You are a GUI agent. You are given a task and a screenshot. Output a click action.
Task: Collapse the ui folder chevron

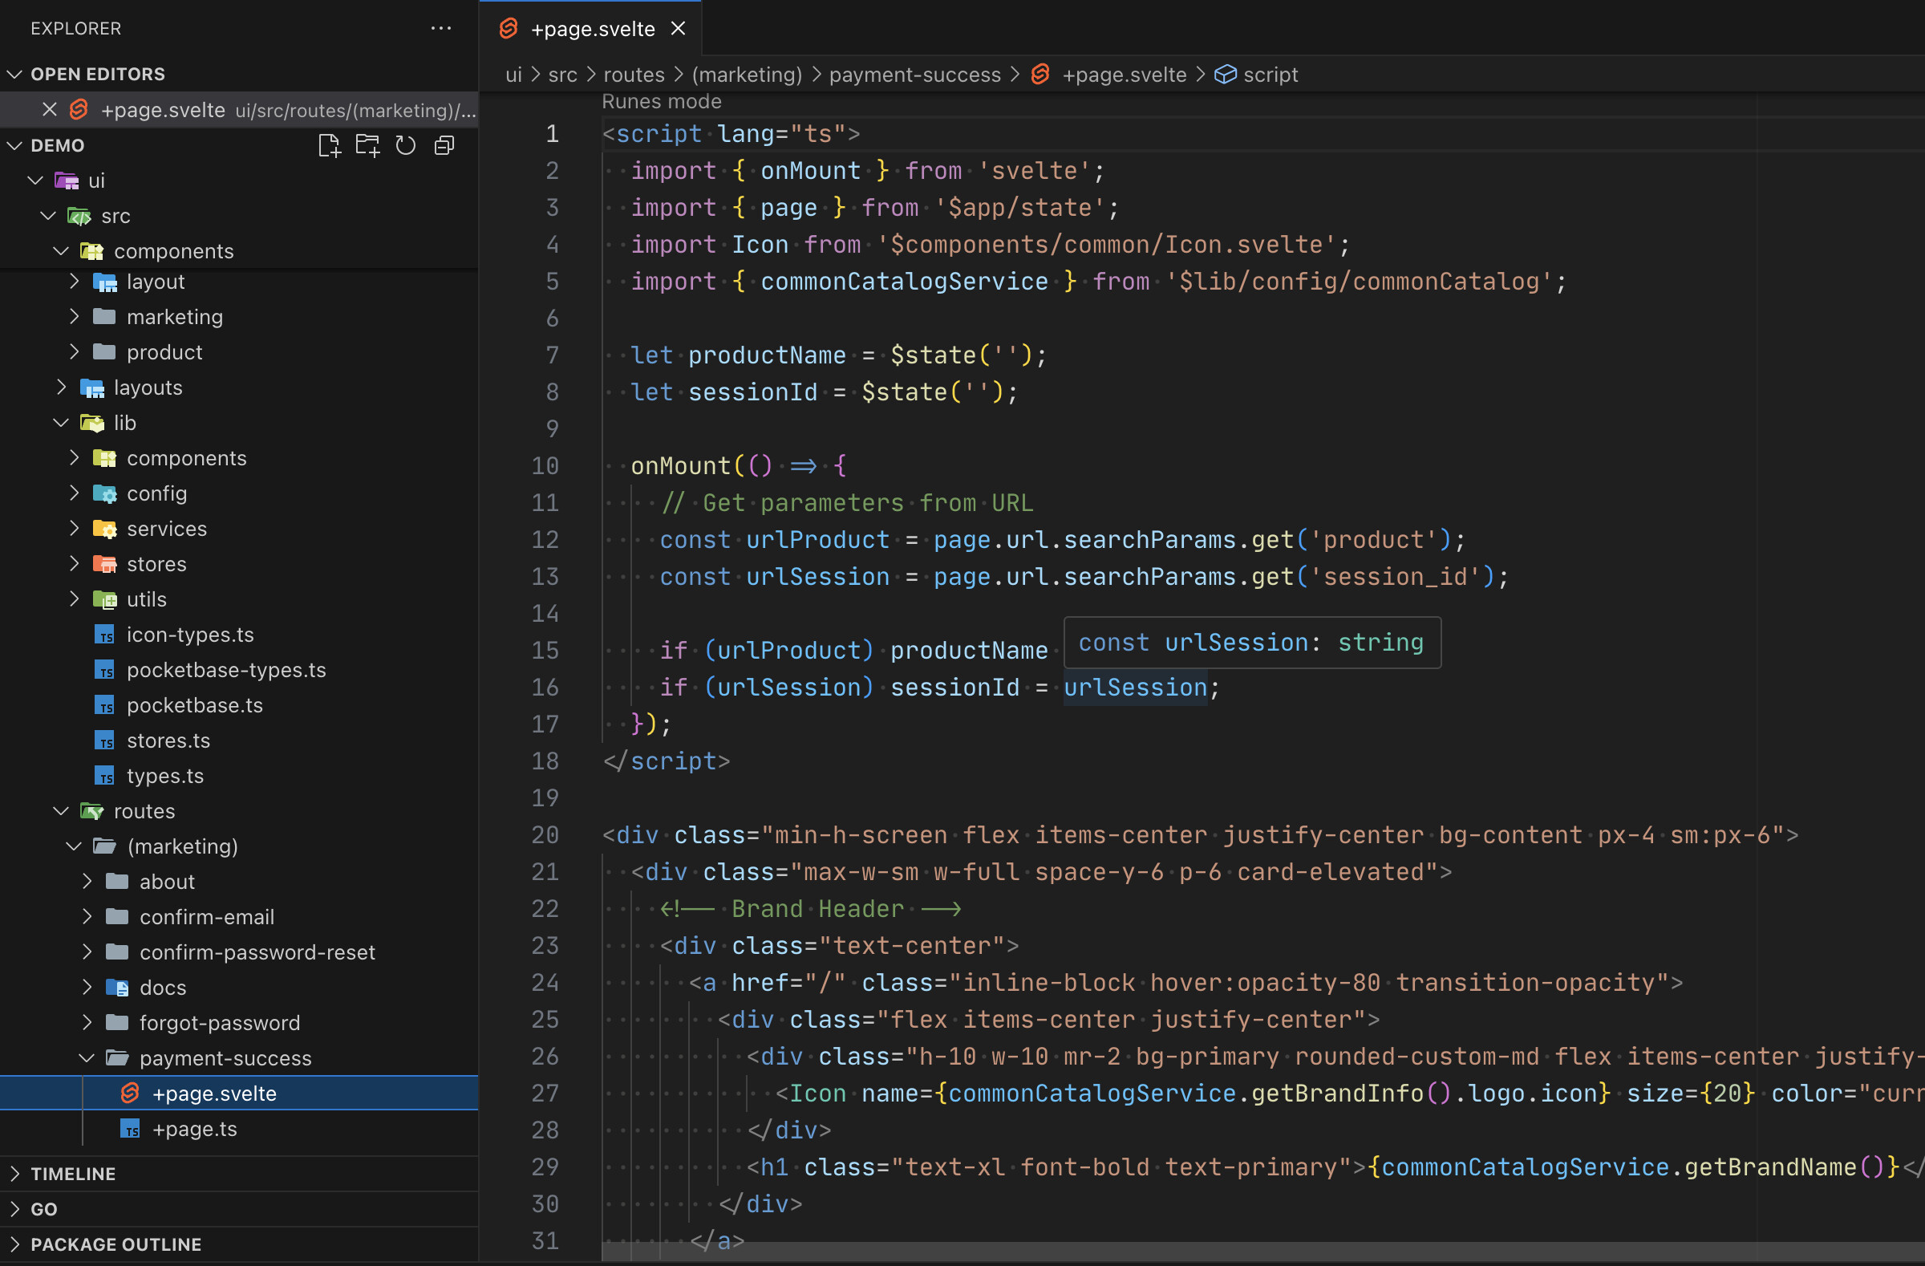35,181
